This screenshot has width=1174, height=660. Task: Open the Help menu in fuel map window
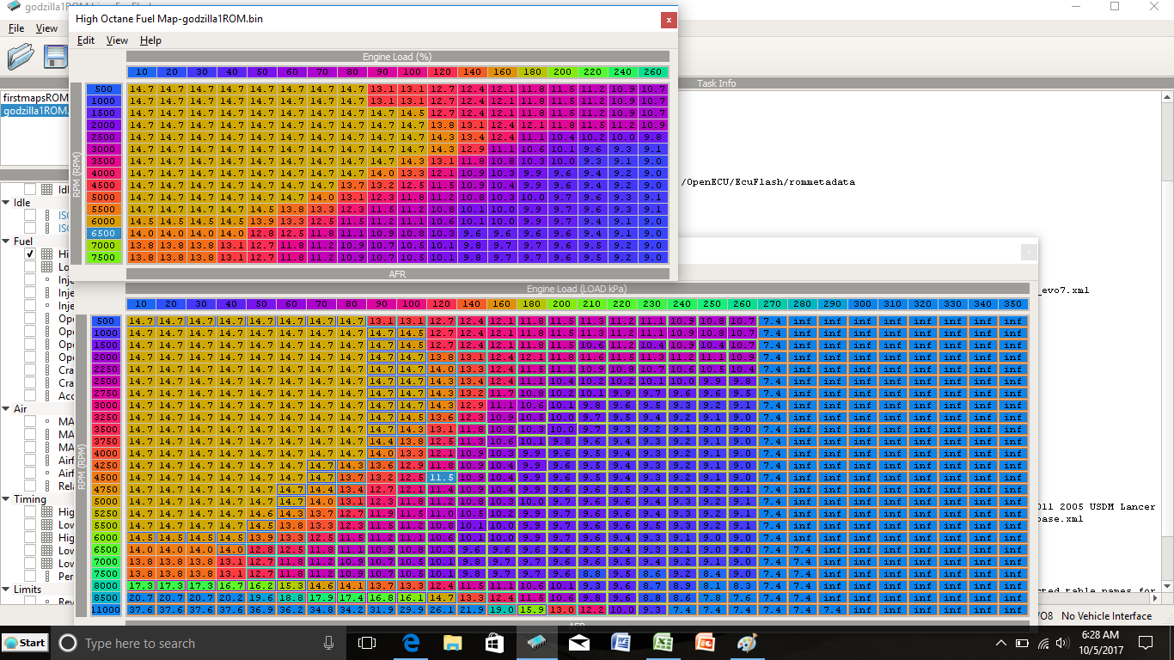click(150, 40)
